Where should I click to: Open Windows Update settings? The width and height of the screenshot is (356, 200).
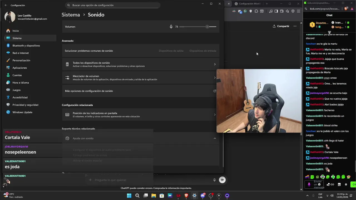coord(31,112)
